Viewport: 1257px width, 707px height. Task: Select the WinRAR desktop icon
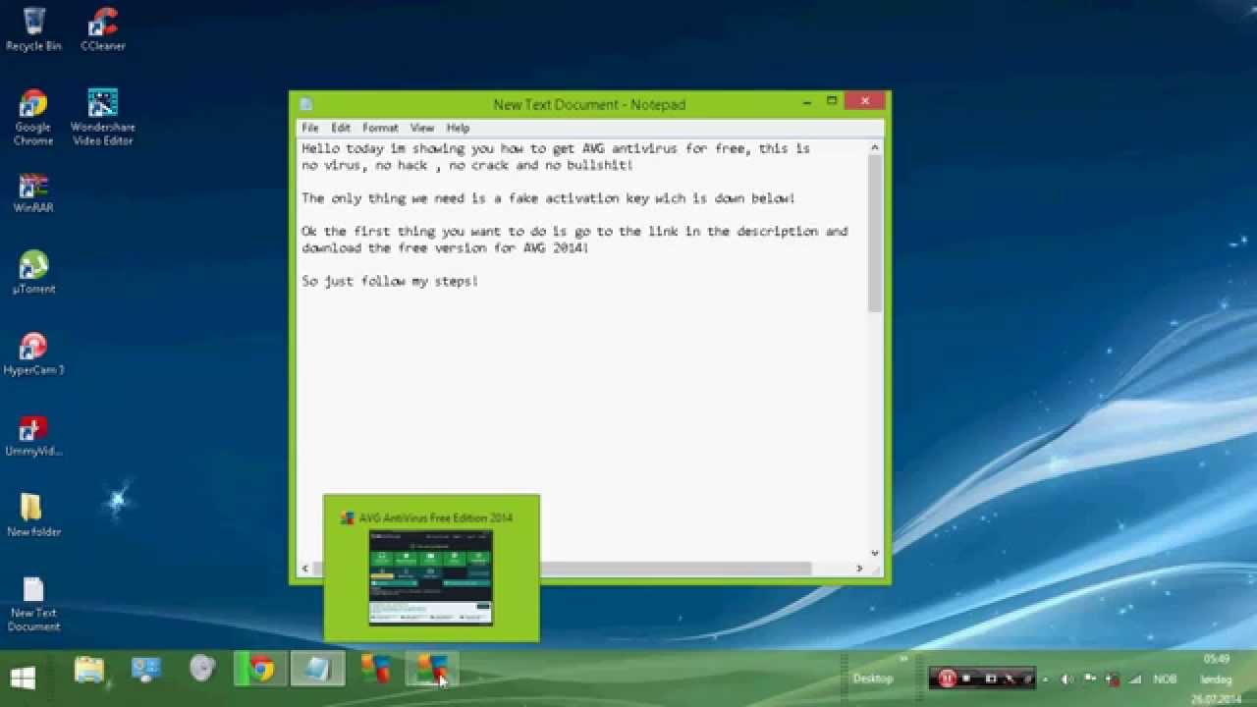(33, 193)
